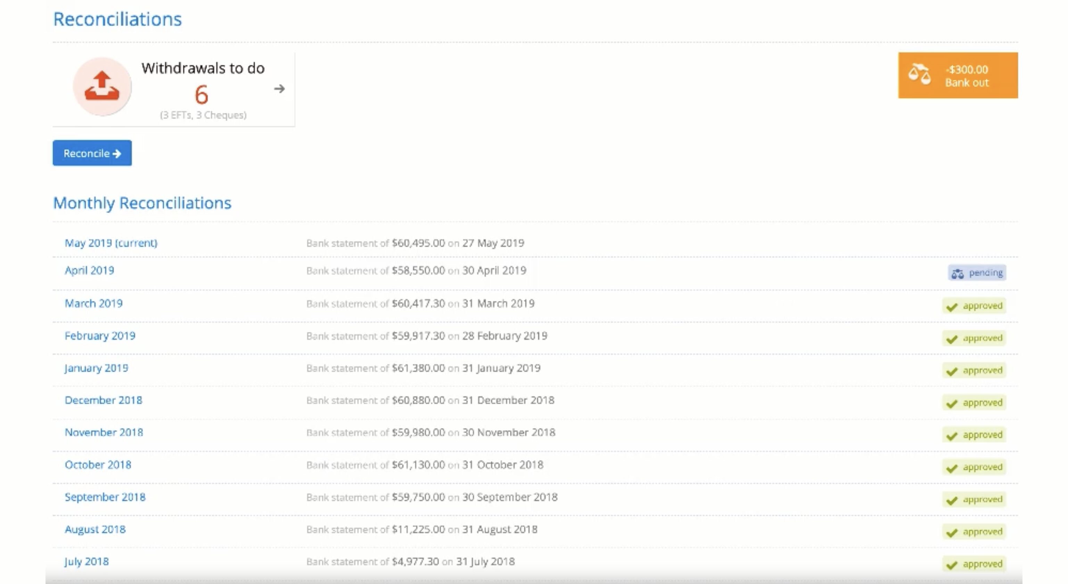Screen dimensions: 1068x584
Task: Click bank statement of $60,495.00 text
Action: click(x=416, y=243)
